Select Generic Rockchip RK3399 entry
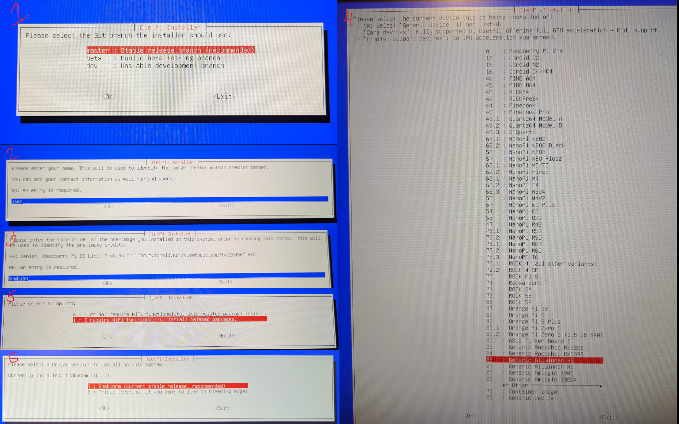 click(535, 354)
